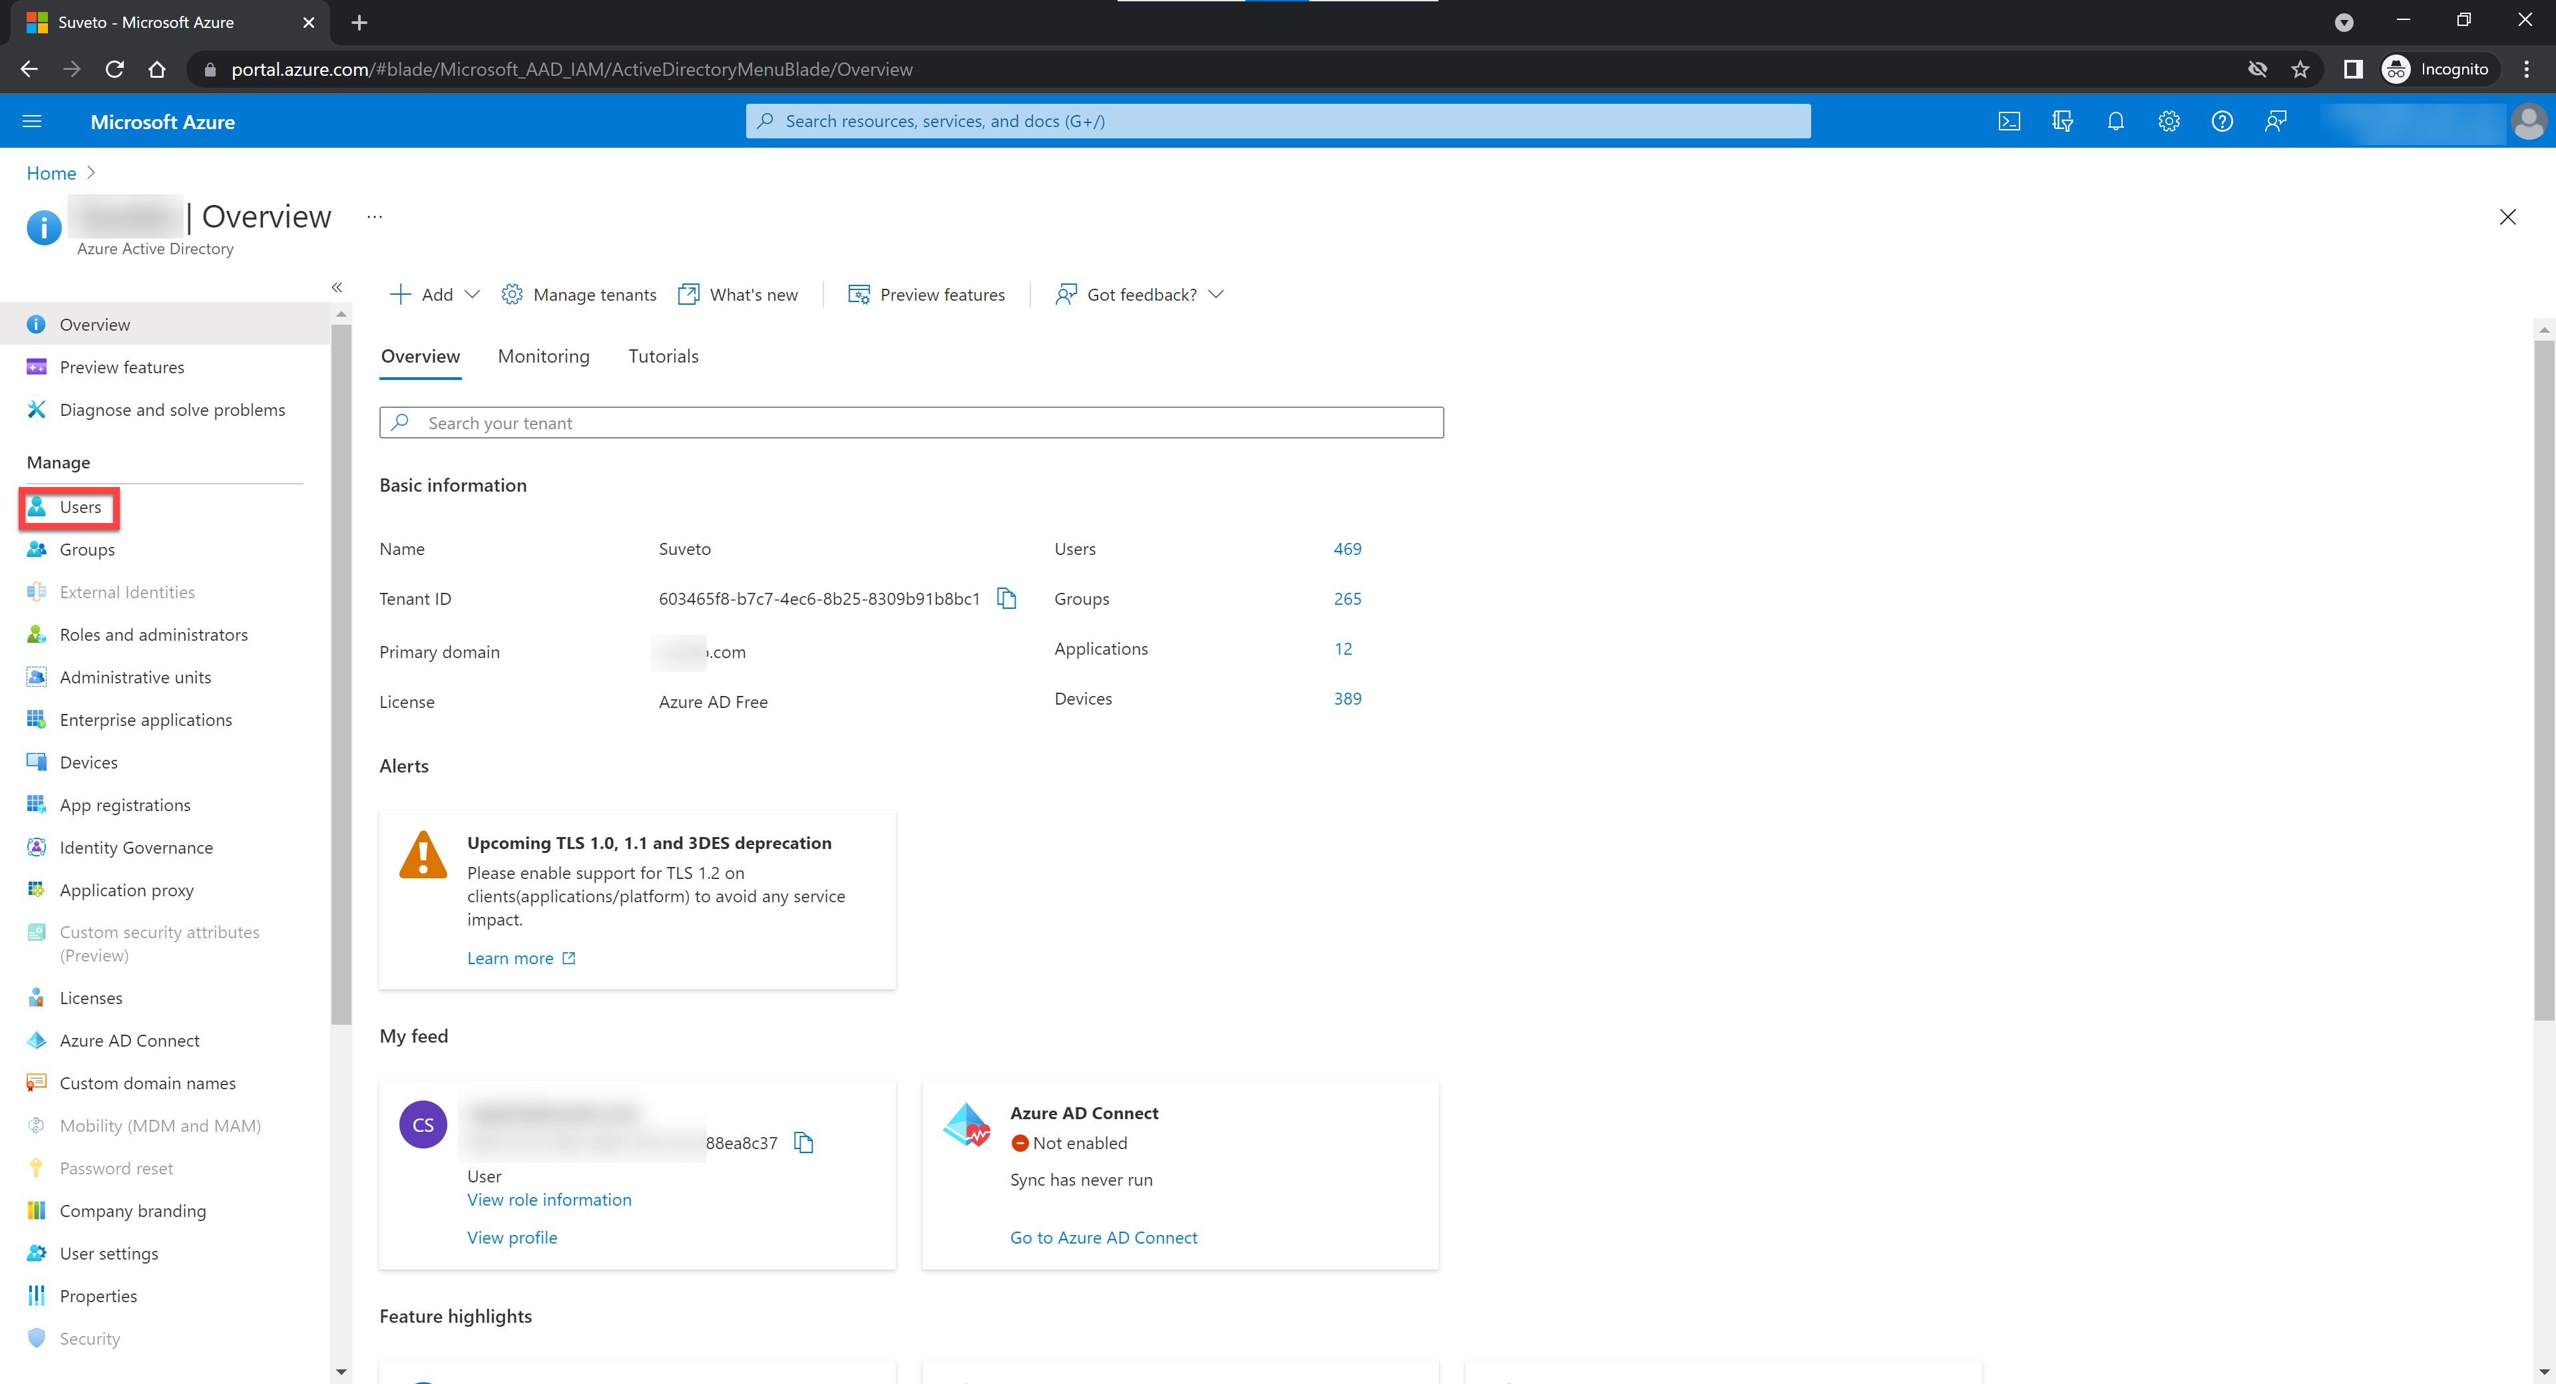The image size is (2556, 1384).
Task: Switch to the Tutorials tab
Action: [x=663, y=356]
